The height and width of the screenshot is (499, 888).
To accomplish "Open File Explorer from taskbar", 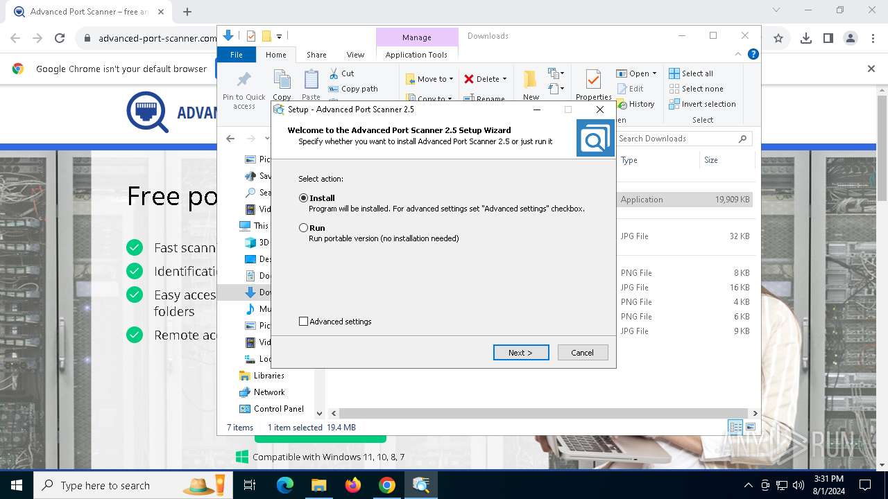I will coord(319,485).
